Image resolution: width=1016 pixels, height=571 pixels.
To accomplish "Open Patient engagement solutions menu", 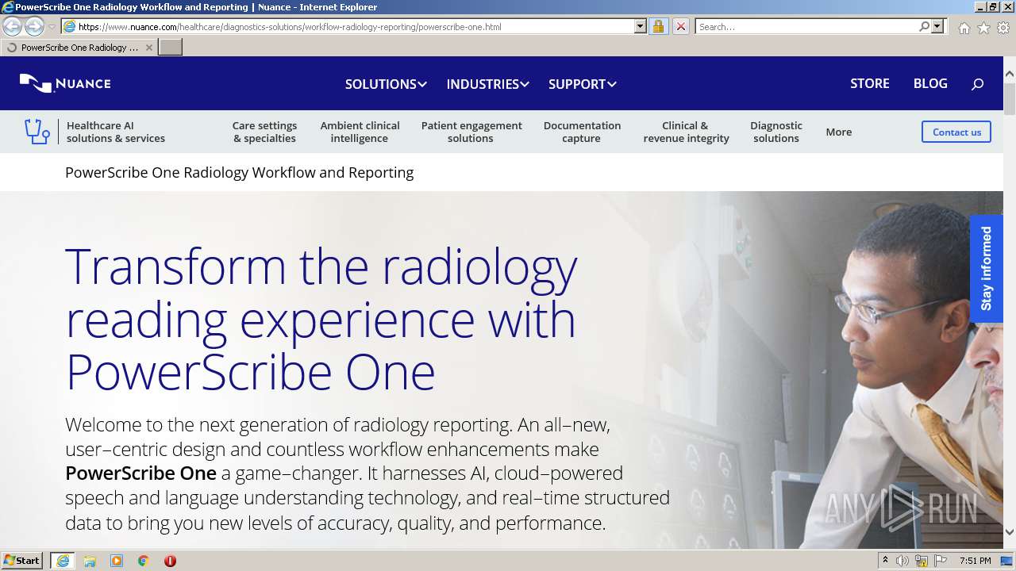I will 471,132.
